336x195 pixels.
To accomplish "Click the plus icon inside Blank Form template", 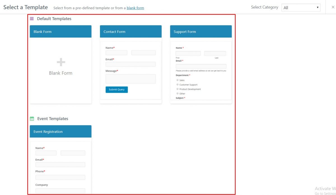I will pos(60,62).
